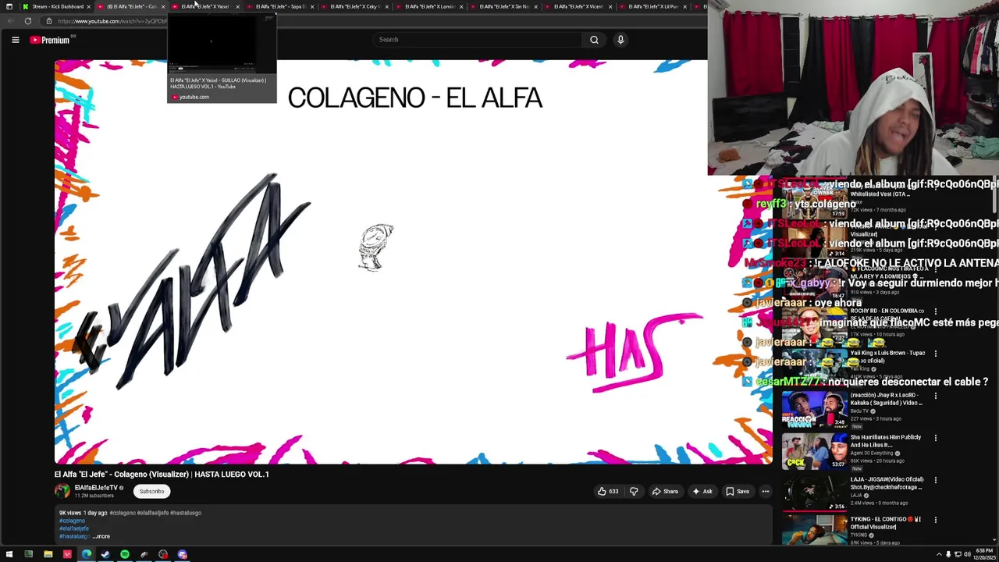Open ElAlfaElJefeTV channel avatar
The height and width of the screenshot is (562, 999).
pos(62,491)
